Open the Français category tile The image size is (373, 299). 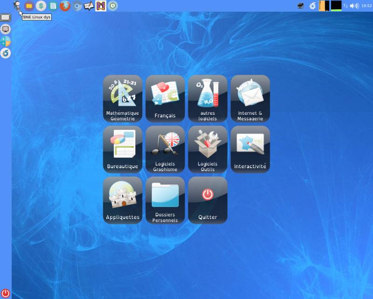tap(165, 99)
